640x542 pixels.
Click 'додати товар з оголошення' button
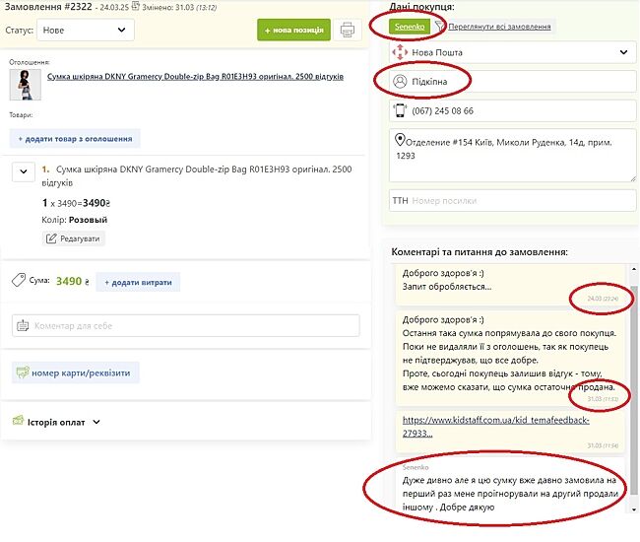click(76, 138)
